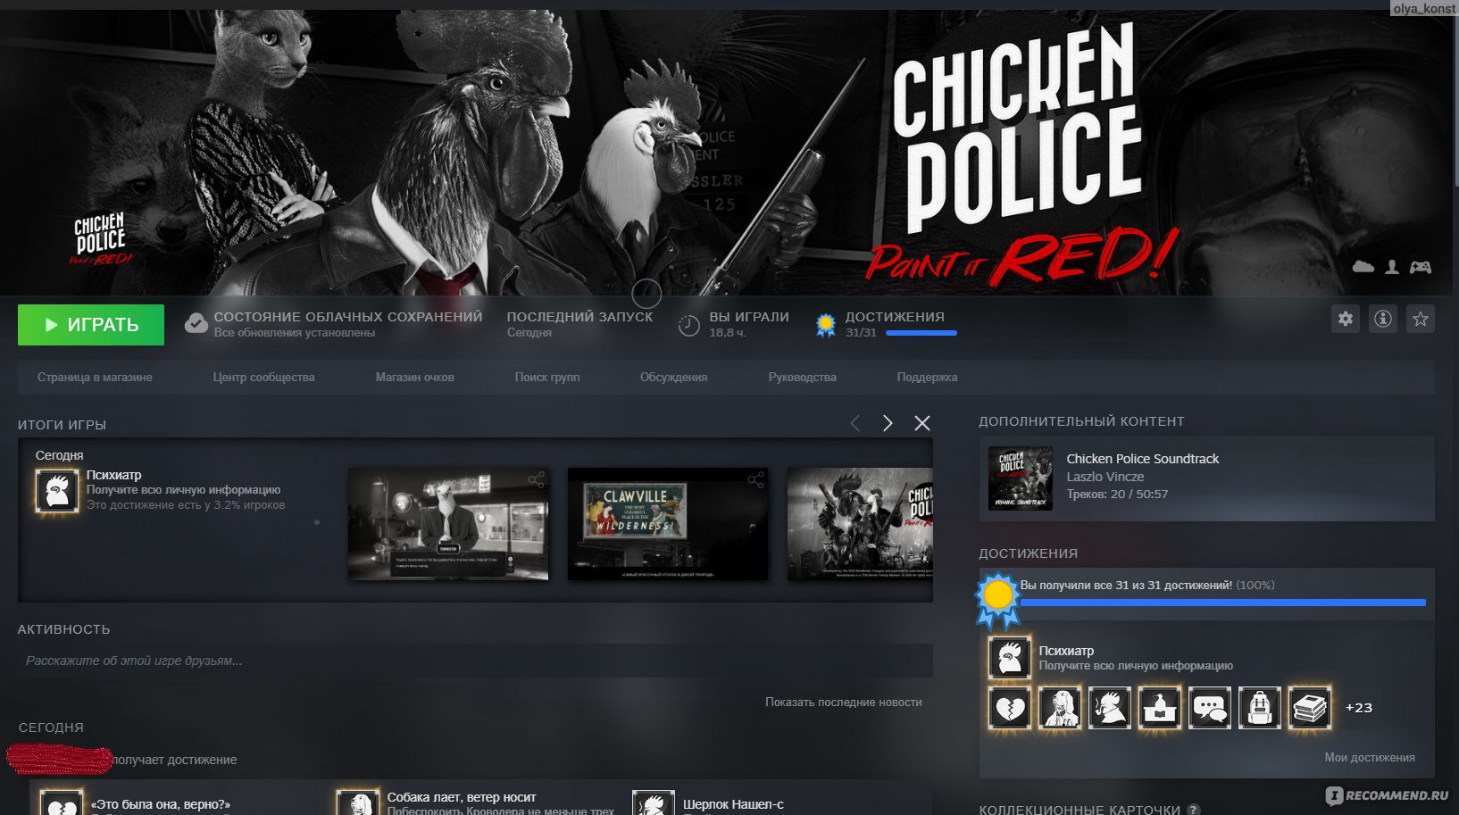Click the header achievements progress bar
This screenshot has height=815, width=1459.
coord(921,333)
